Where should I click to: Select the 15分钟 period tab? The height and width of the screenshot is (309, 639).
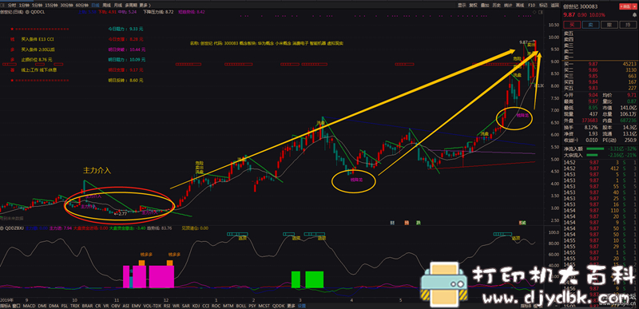(51, 6)
